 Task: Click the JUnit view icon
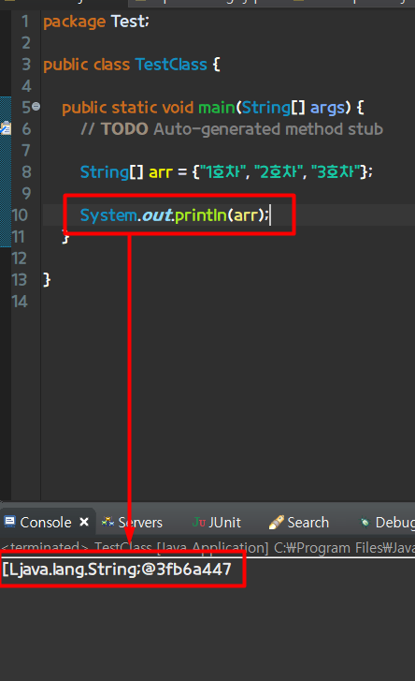coord(199,522)
